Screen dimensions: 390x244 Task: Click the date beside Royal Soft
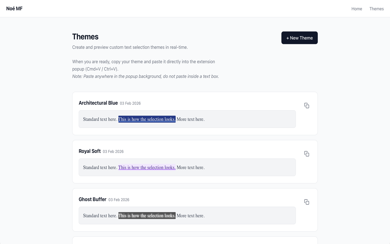[113, 152]
